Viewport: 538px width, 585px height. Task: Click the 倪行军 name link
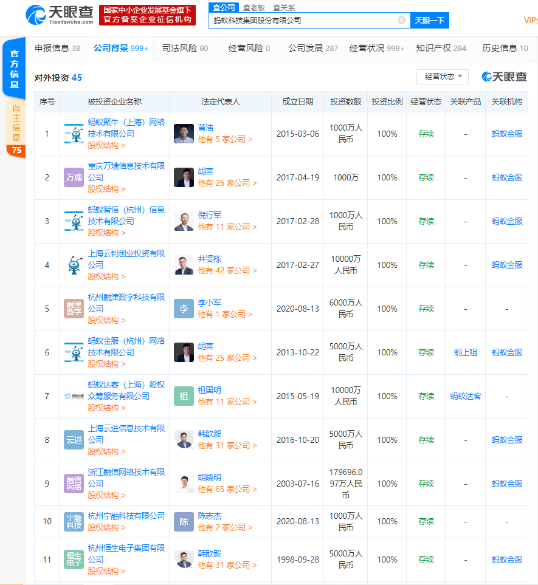210,215
